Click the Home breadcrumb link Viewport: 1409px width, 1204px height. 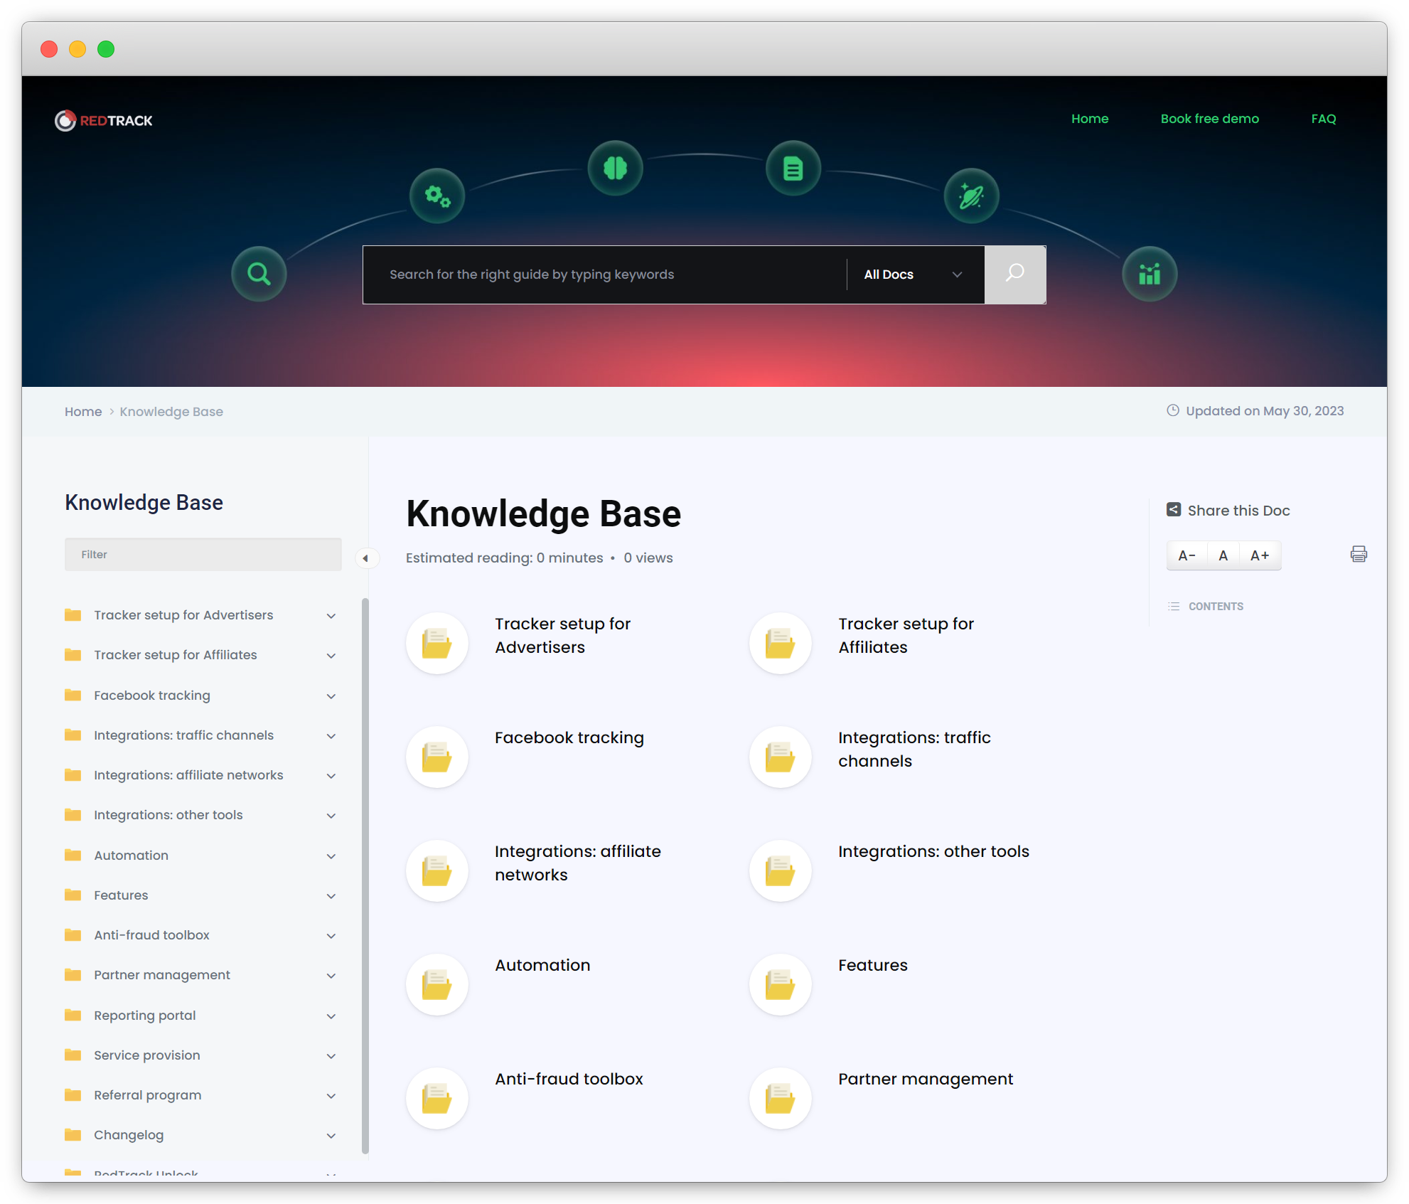click(83, 411)
